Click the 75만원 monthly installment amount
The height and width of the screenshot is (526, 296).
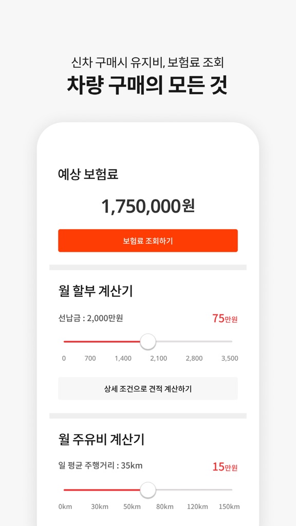[x=225, y=318]
